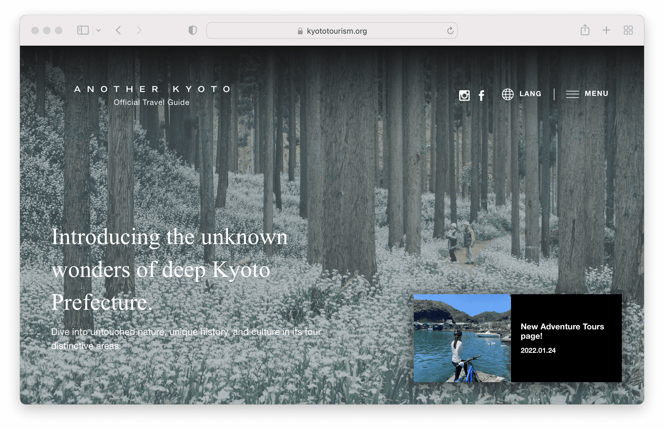
Task: Open the privacy report shield icon
Action: coord(193,30)
